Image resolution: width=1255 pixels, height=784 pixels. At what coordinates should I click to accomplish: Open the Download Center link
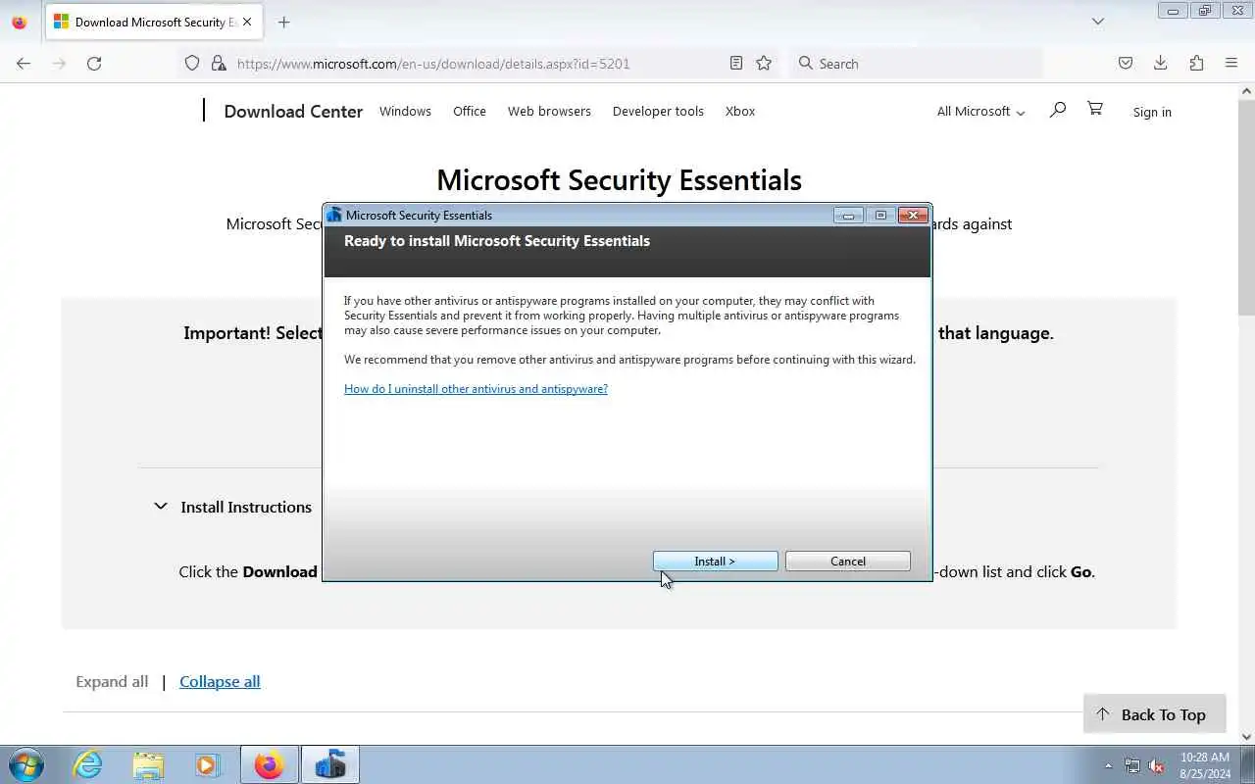tap(293, 112)
